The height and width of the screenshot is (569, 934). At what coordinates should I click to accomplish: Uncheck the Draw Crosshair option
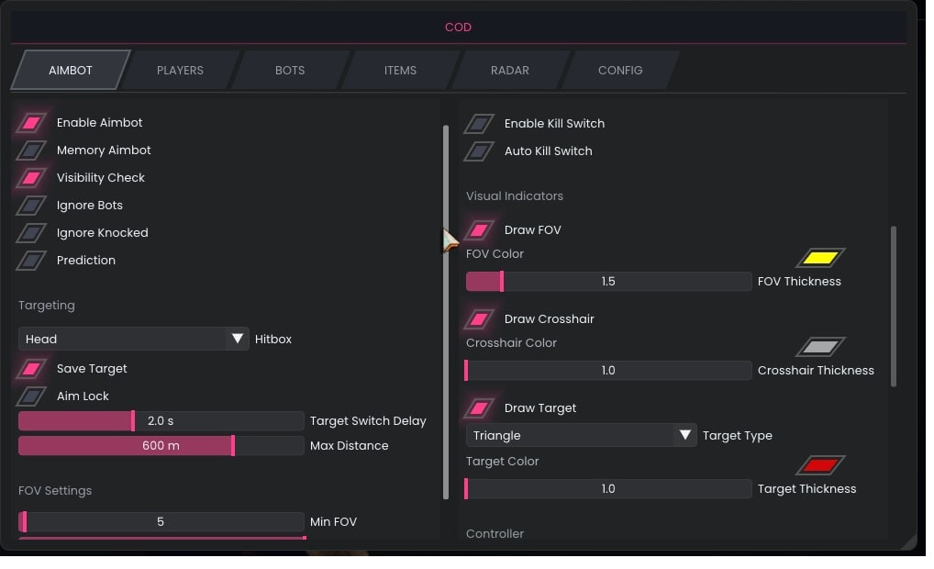[x=479, y=319]
